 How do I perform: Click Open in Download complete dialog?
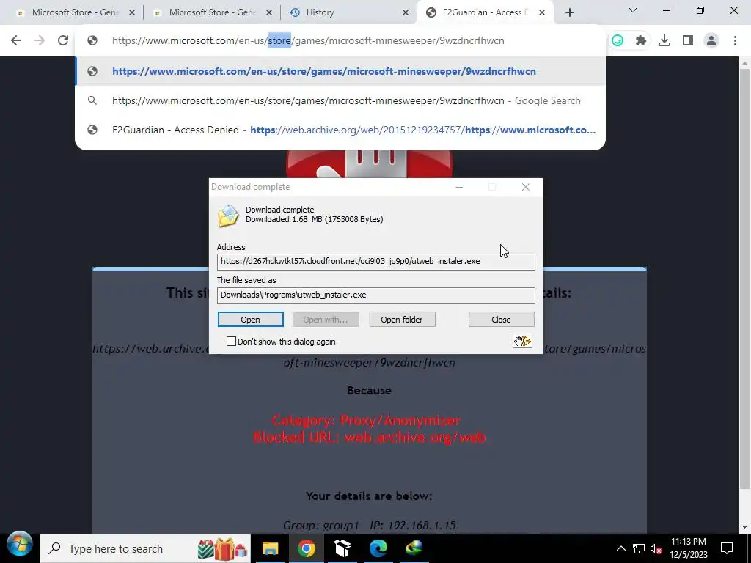251,320
